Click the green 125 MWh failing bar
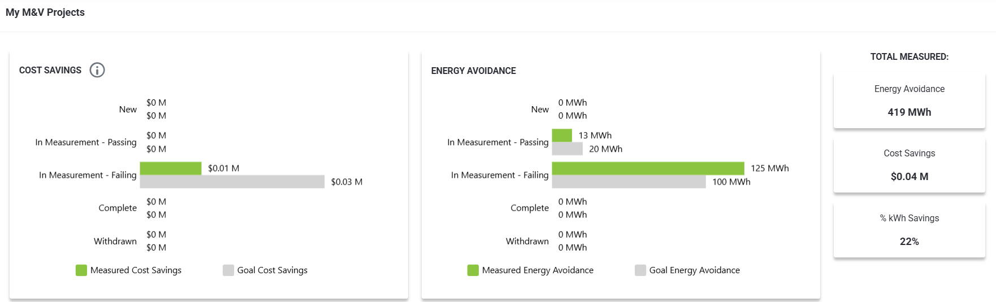 (x=648, y=168)
